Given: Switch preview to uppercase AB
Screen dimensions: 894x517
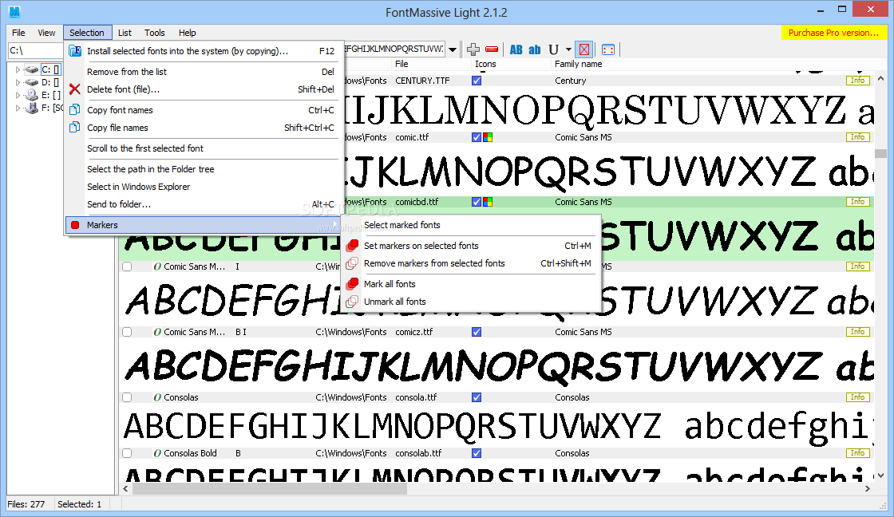Looking at the screenshot, I should pyautogui.click(x=516, y=49).
